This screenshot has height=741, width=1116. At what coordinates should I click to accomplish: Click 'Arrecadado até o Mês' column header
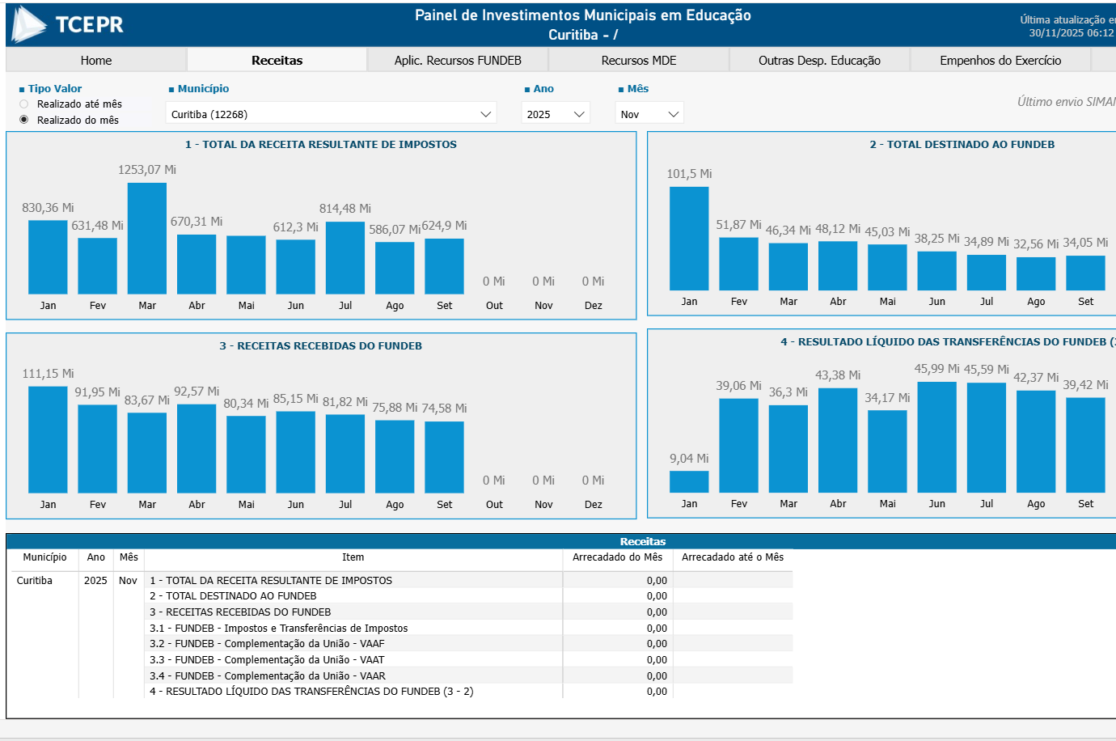pos(732,557)
